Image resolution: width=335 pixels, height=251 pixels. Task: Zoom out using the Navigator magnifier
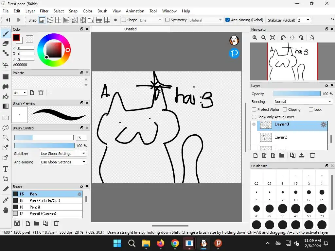[x=264, y=38]
